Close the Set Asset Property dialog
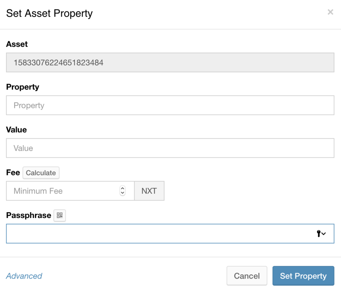Screen dimensions: 341x292 (x=330, y=12)
